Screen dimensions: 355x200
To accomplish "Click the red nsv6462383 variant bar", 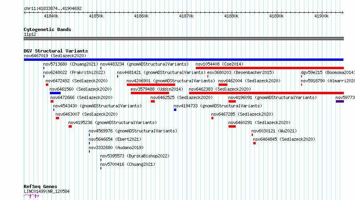I will click(x=266, y=93).
